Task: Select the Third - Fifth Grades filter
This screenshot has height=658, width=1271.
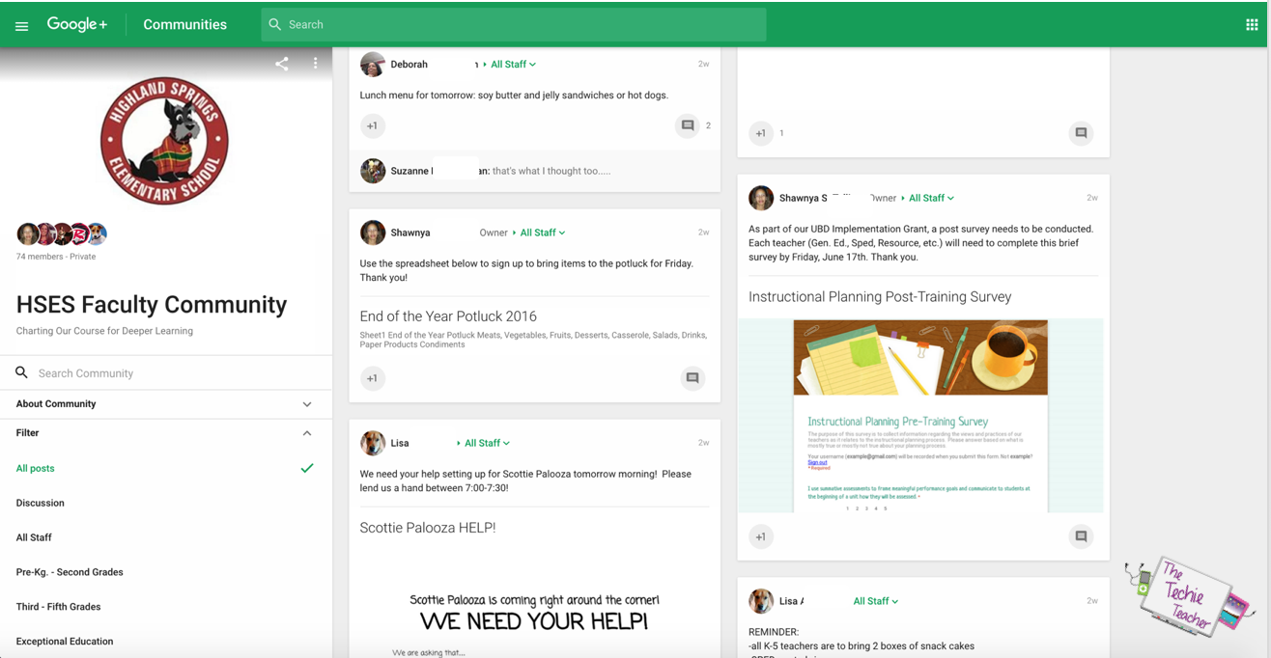Action: pyautogui.click(x=59, y=606)
